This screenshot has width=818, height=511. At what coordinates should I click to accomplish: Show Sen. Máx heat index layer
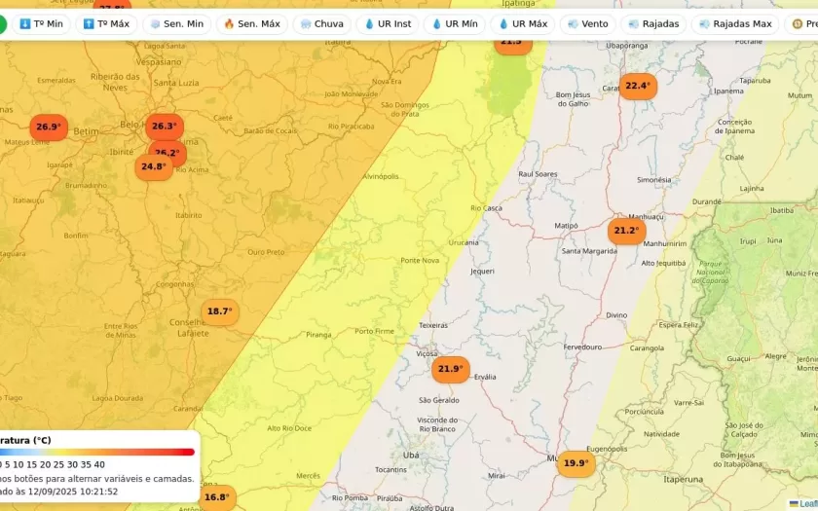point(251,23)
